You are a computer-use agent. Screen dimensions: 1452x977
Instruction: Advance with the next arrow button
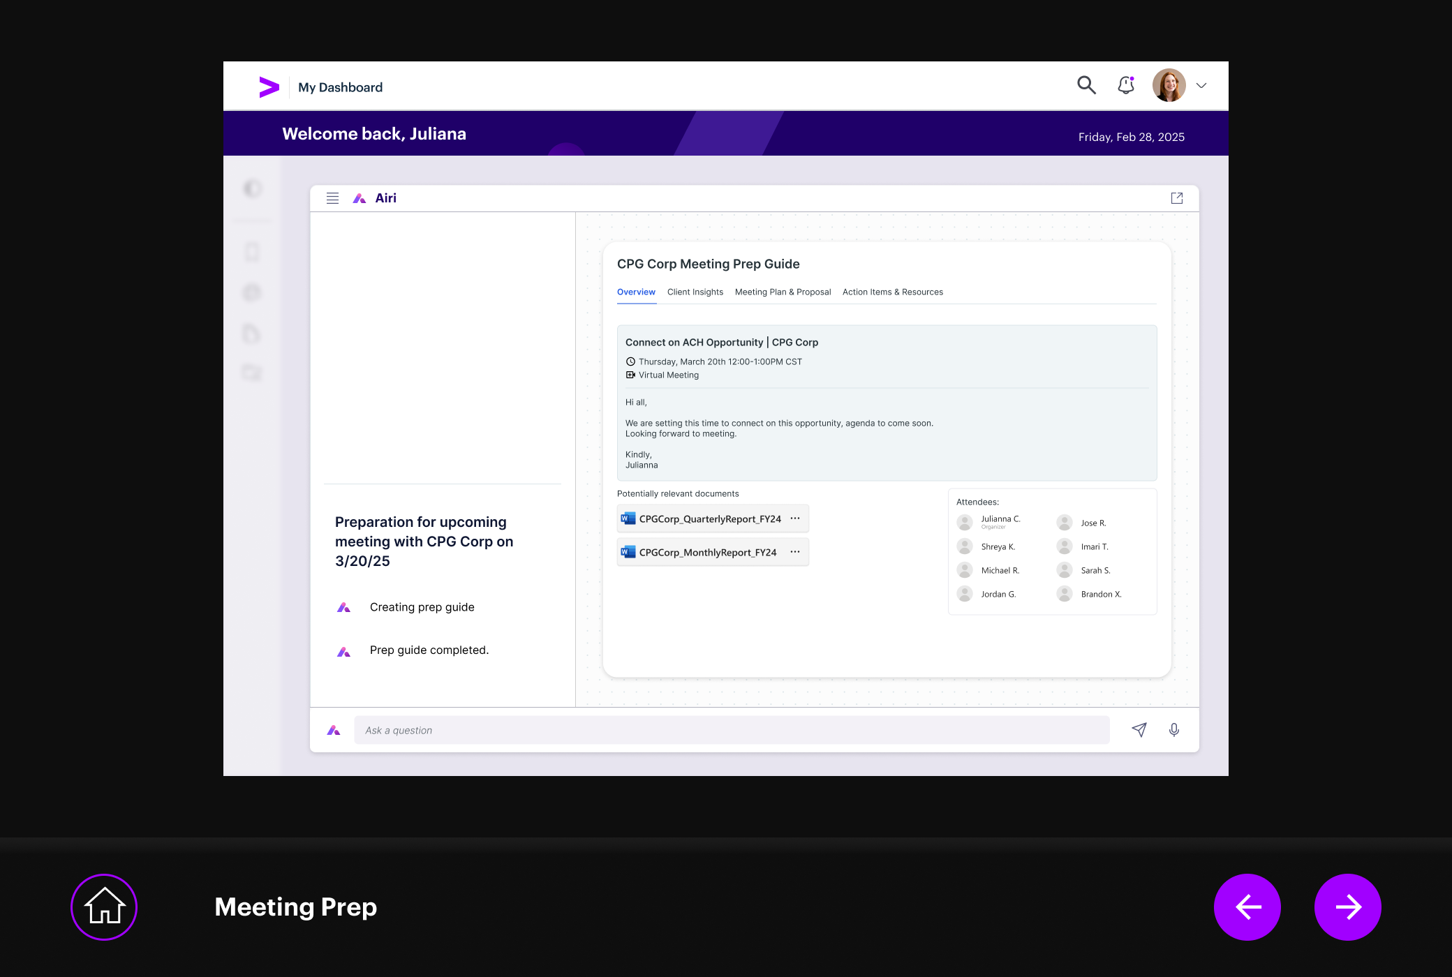(x=1347, y=907)
